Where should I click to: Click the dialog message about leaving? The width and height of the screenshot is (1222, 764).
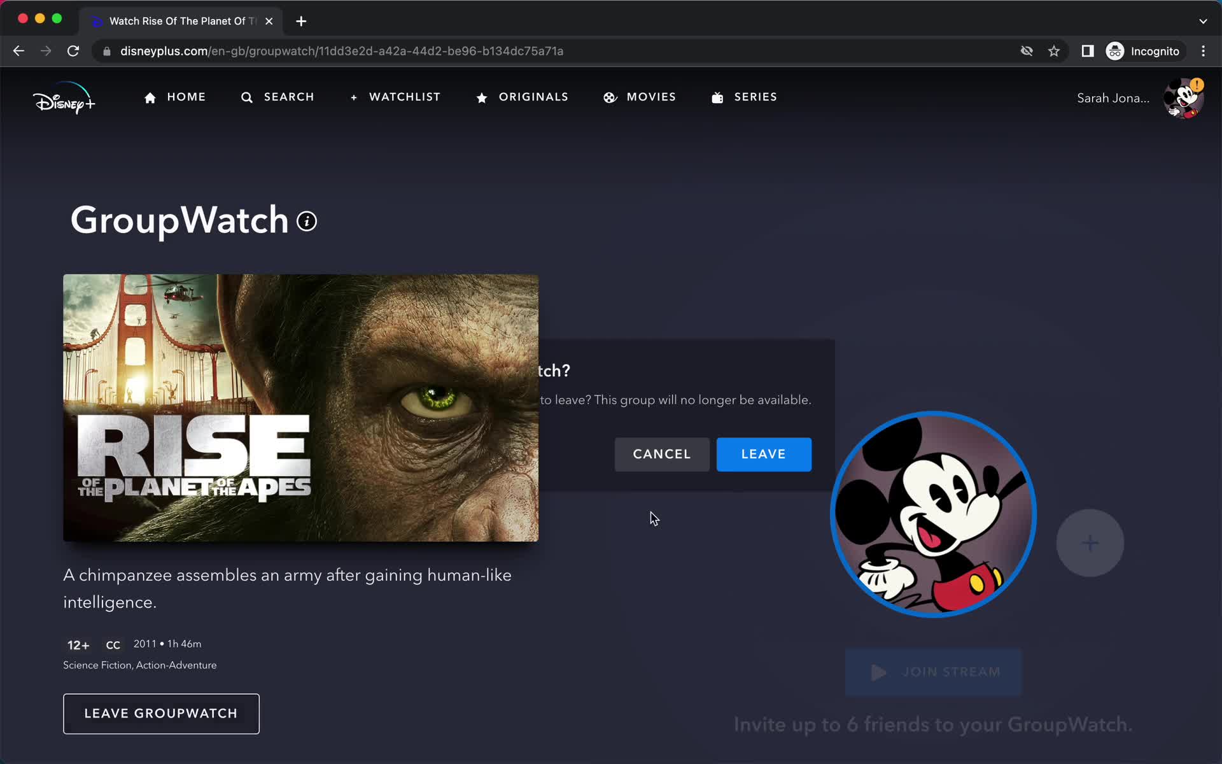675,400
